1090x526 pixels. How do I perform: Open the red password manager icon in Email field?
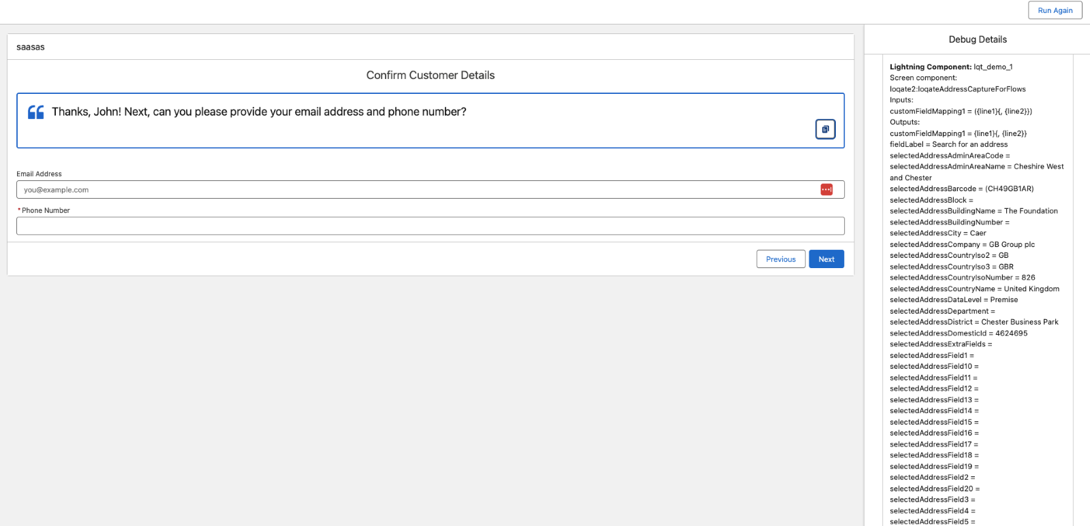pyautogui.click(x=826, y=190)
